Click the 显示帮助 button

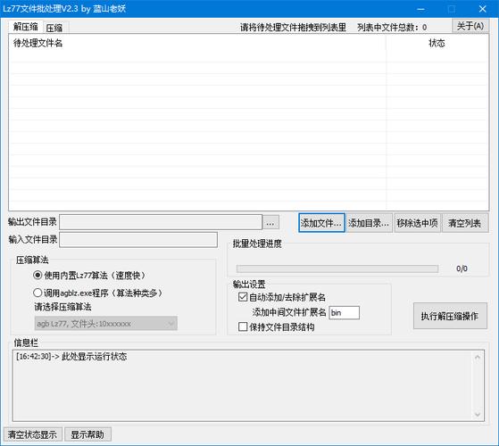(87, 434)
